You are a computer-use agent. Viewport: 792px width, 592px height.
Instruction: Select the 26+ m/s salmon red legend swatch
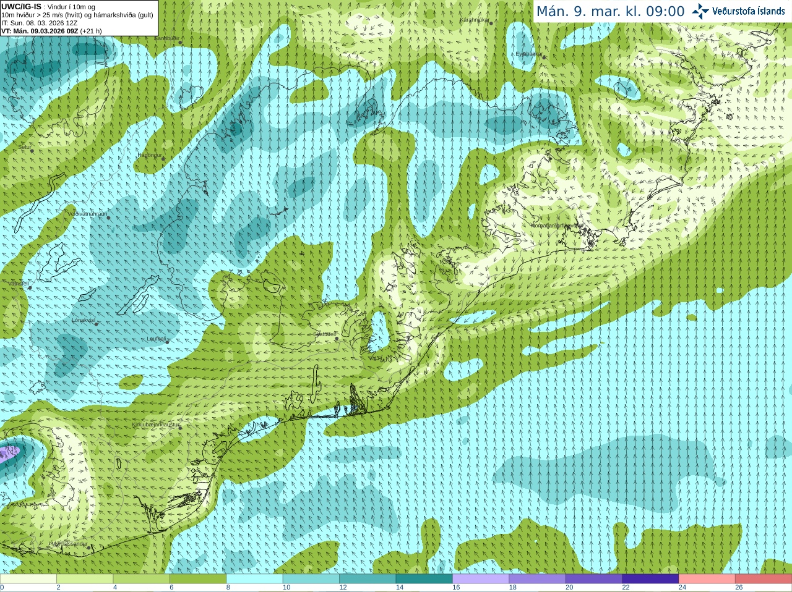point(764,579)
